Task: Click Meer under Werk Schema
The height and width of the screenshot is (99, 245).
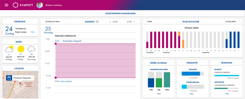Action: (x=159, y=94)
